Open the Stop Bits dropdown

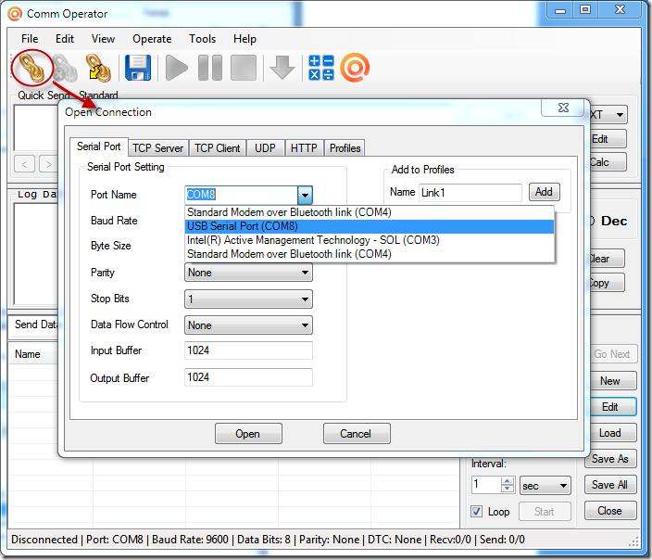point(248,299)
